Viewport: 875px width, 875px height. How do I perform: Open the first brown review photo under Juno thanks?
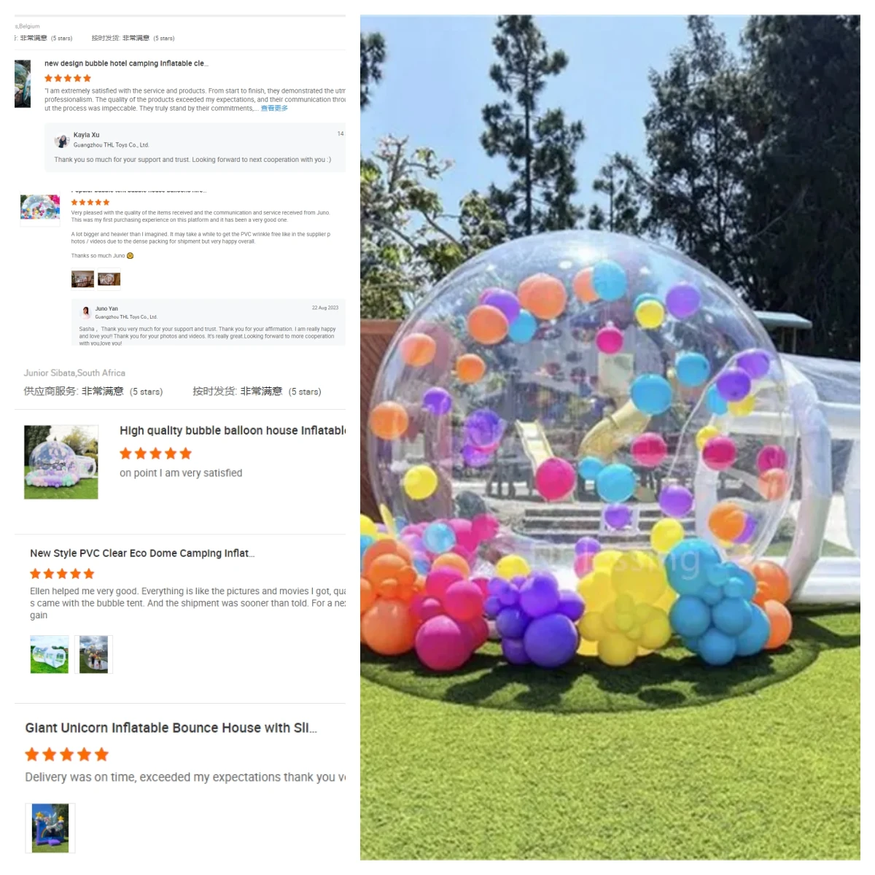[82, 279]
